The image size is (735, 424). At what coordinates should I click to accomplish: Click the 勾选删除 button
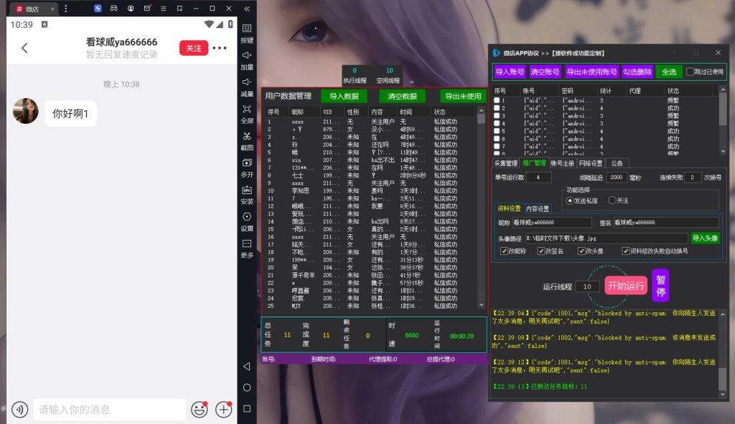point(637,72)
